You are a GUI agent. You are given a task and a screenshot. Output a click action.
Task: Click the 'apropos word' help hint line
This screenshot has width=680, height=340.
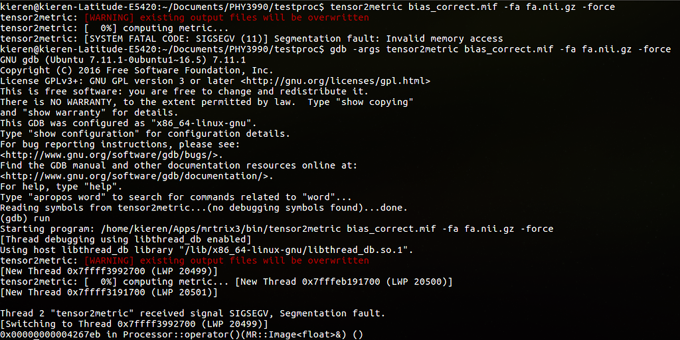tap(176, 197)
